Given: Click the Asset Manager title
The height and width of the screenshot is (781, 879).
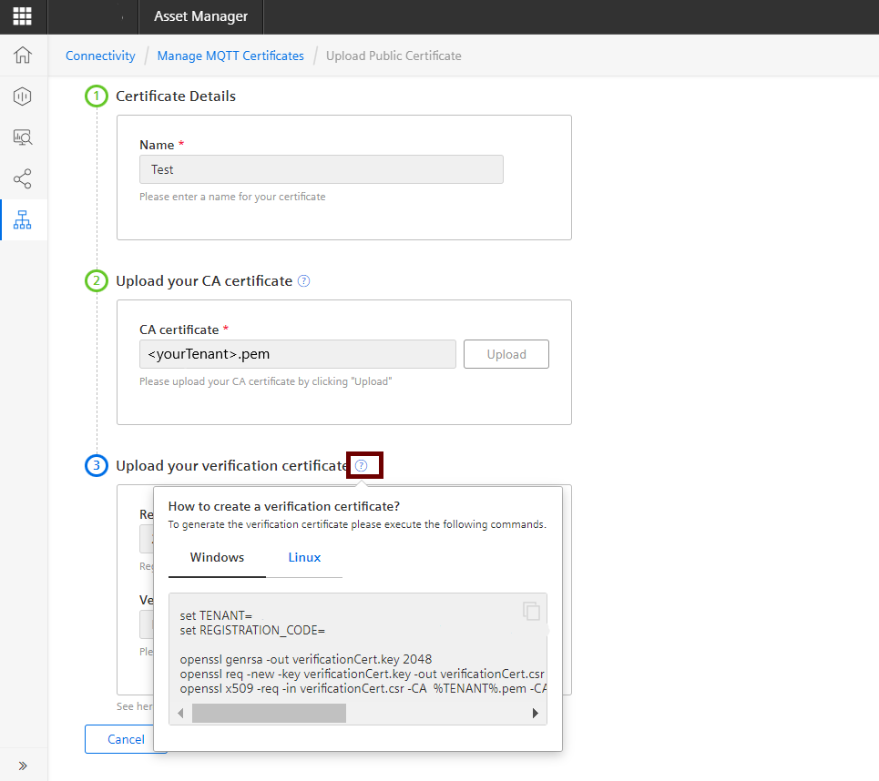Looking at the screenshot, I should [x=200, y=16].
